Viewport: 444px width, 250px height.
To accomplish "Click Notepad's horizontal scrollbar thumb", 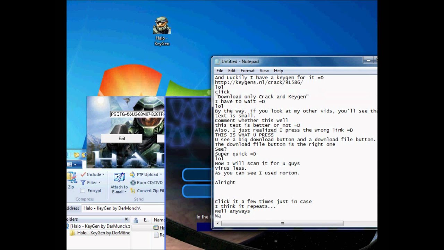I will coord(282,223).
